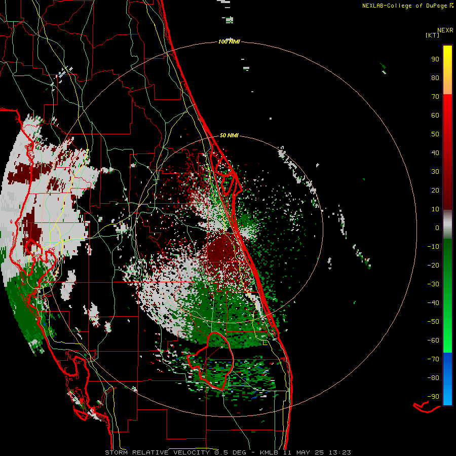Viewport: 456px width, 456px height.
Task: Click the yellow segment of the color bar
Action: (447, 70)
